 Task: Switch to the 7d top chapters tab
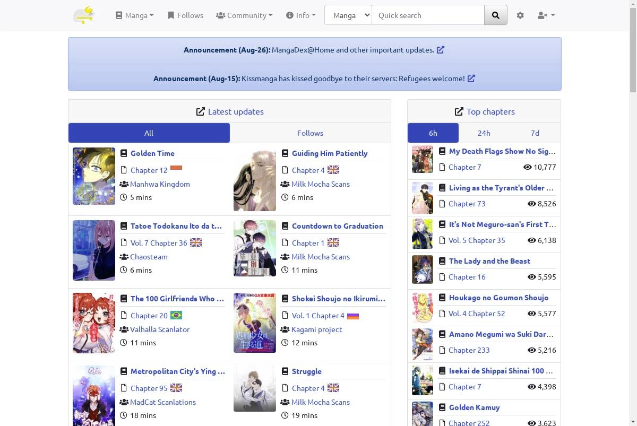pos(535,133)
